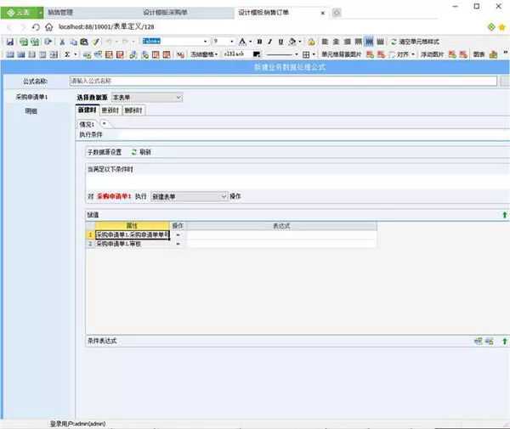
Task: Click the 公式名称 input field
Action: (x=283, y=81)
